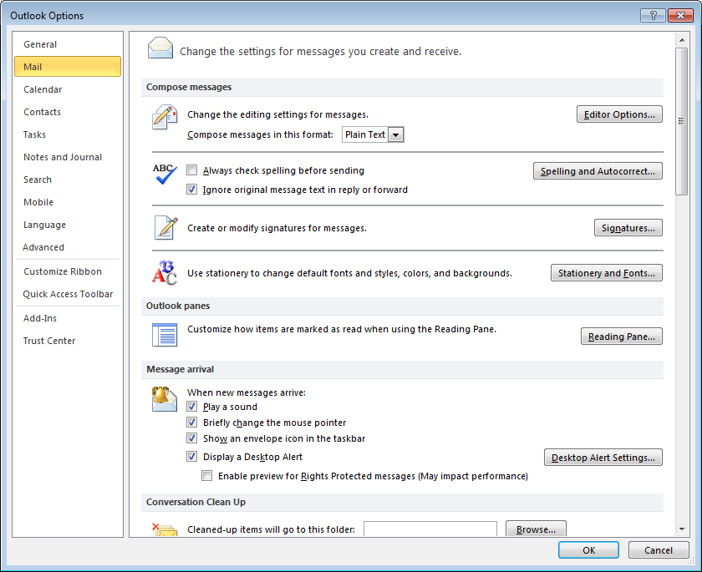The width and height of the screenshot is (702, 572).
Task: Toggle Briefly change the mouse pointer
Action: point(192,423)
